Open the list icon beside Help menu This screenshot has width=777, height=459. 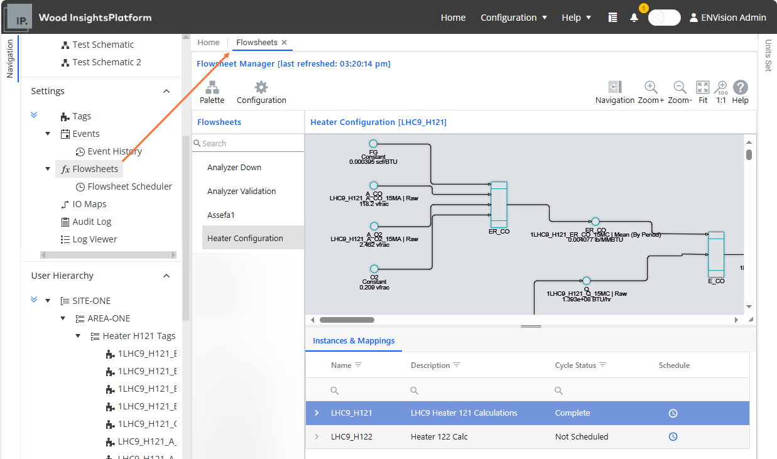pyautogui.click(x=612, y=18)
